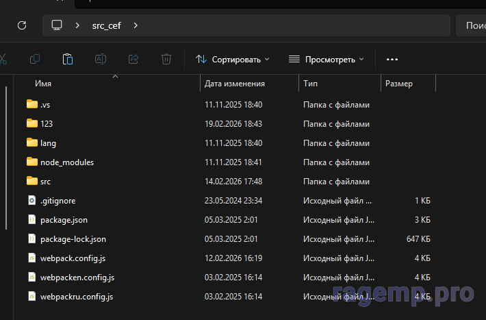Click the This PC monitor icon
The height and width of the screenshot is (320, 486).
click(x=57, y=25)
